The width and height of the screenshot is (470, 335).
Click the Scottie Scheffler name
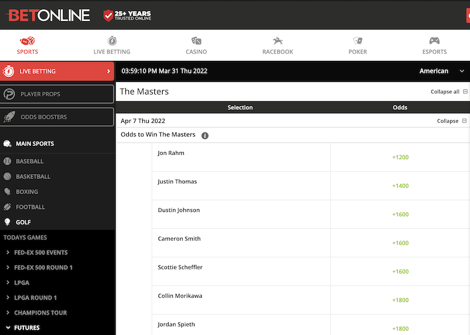tap(180, 268)
